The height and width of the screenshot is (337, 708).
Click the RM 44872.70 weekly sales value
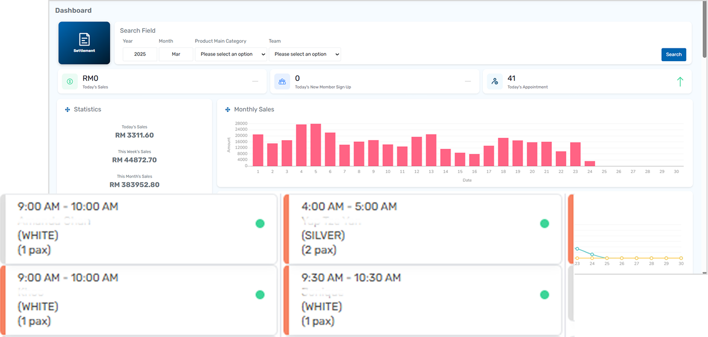point(134,160)
